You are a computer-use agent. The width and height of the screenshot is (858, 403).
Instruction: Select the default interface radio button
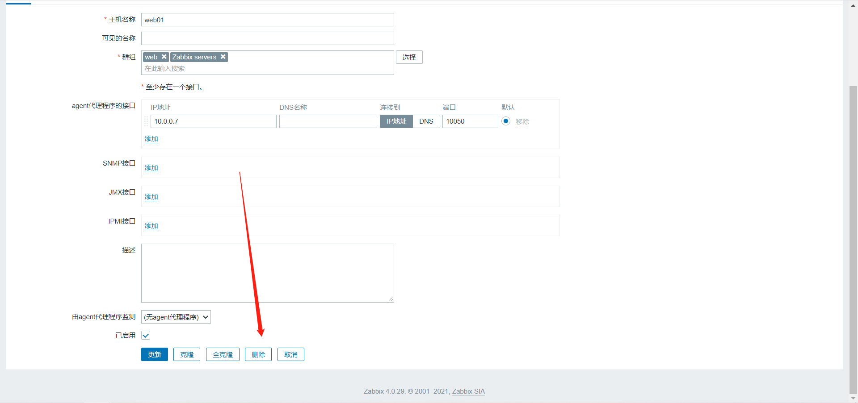pos(506,121)
